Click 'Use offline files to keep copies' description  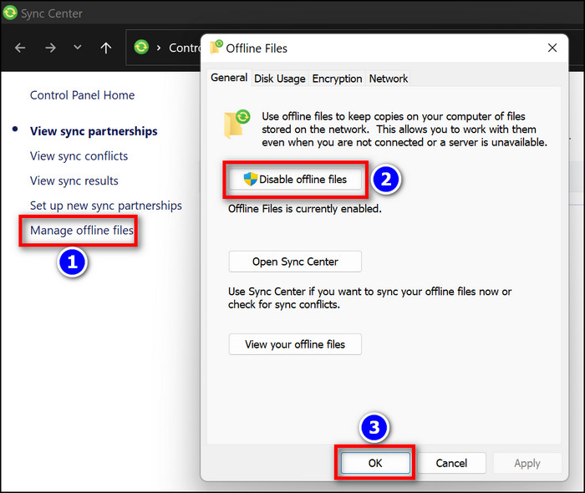[404, 130]
